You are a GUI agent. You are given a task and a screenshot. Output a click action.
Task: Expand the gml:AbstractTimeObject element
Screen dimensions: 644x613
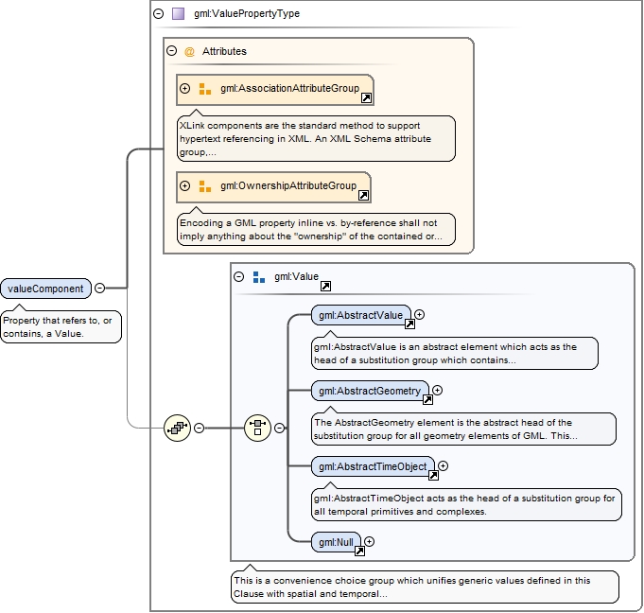tap(443, 465)
